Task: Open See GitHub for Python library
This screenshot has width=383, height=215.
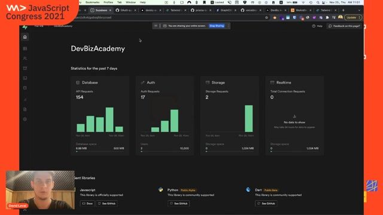Action: (178, 203)
